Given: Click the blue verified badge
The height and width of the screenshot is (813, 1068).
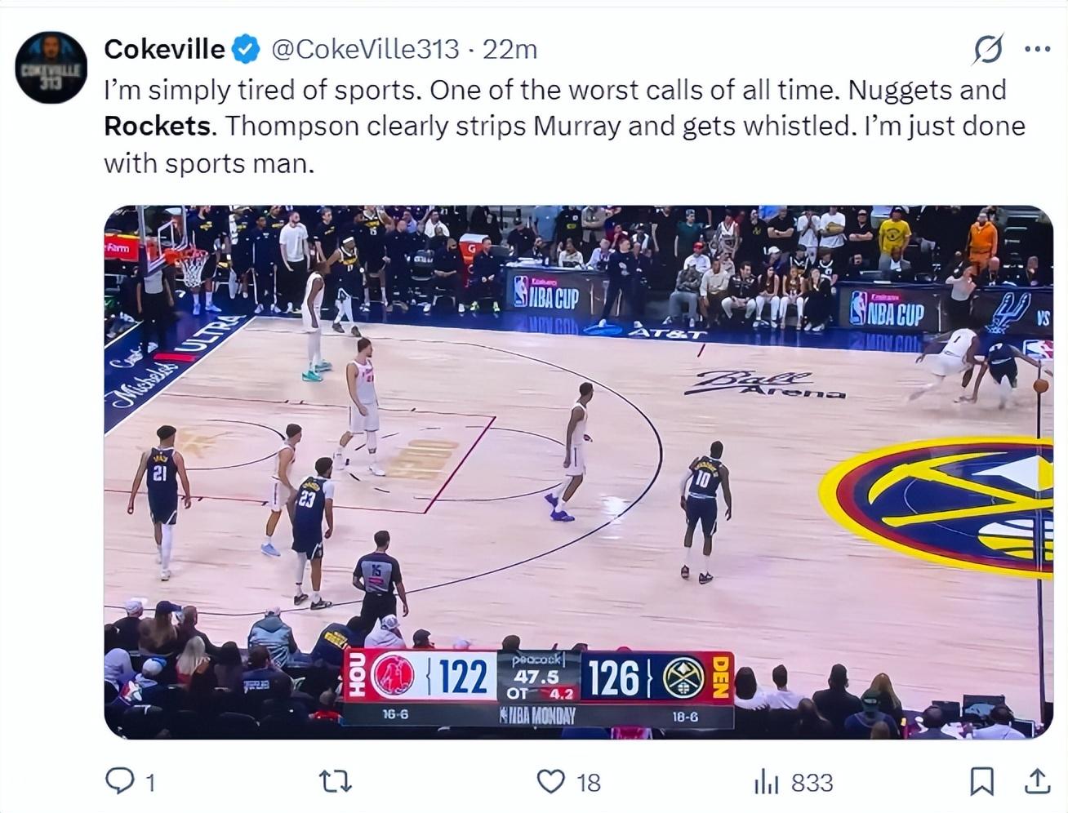Looking at the screenshot, I should [x=247, y=50].
